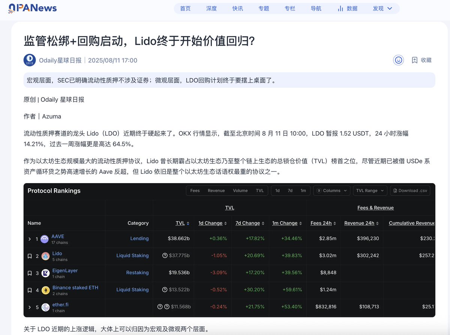Screen dimensions: 450x335
Task: Sort by 1m Change column
Action: (300, 223)
